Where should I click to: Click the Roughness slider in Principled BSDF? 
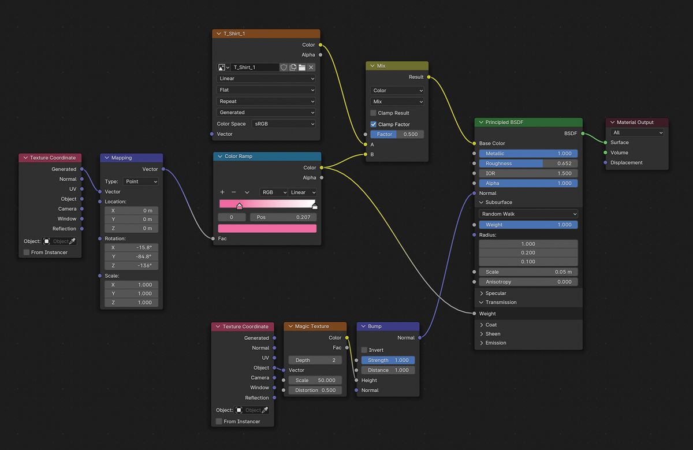click(x=528, y=163)
